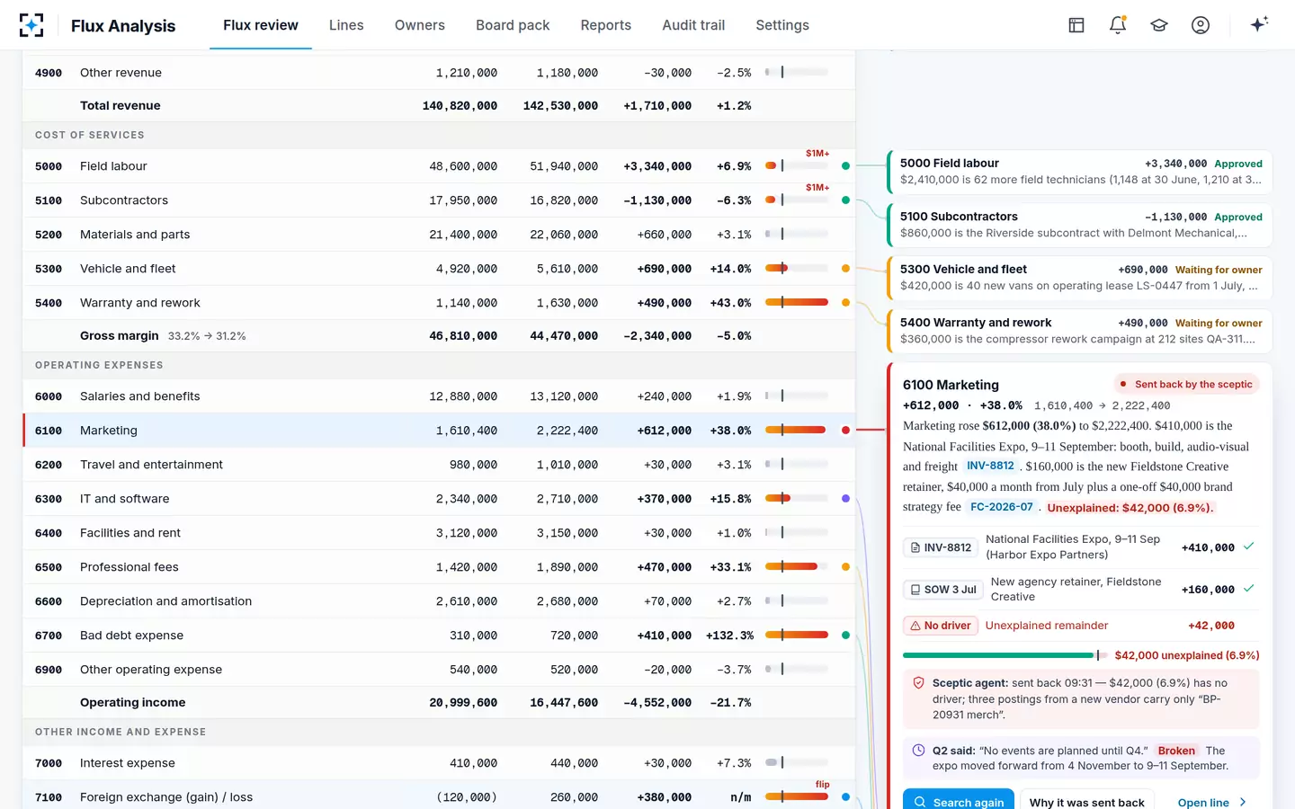
Task: Switch to the Flux review tab
Action: pos(261,25)
